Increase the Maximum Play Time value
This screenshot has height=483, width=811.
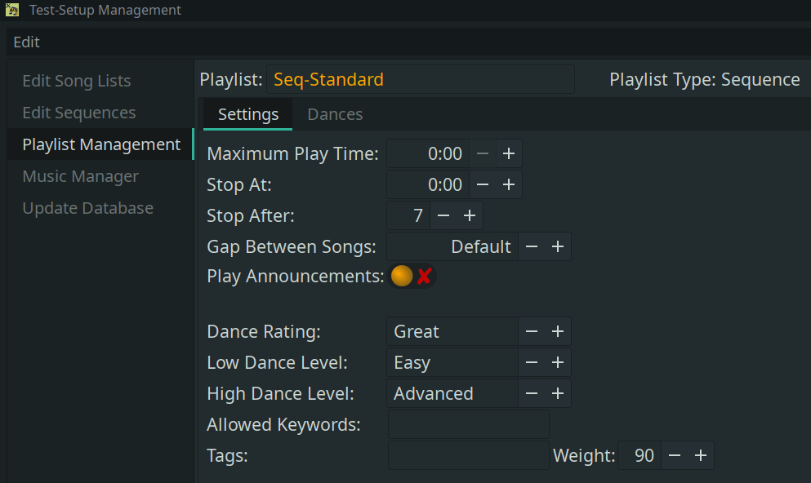[x=508, y=153]
